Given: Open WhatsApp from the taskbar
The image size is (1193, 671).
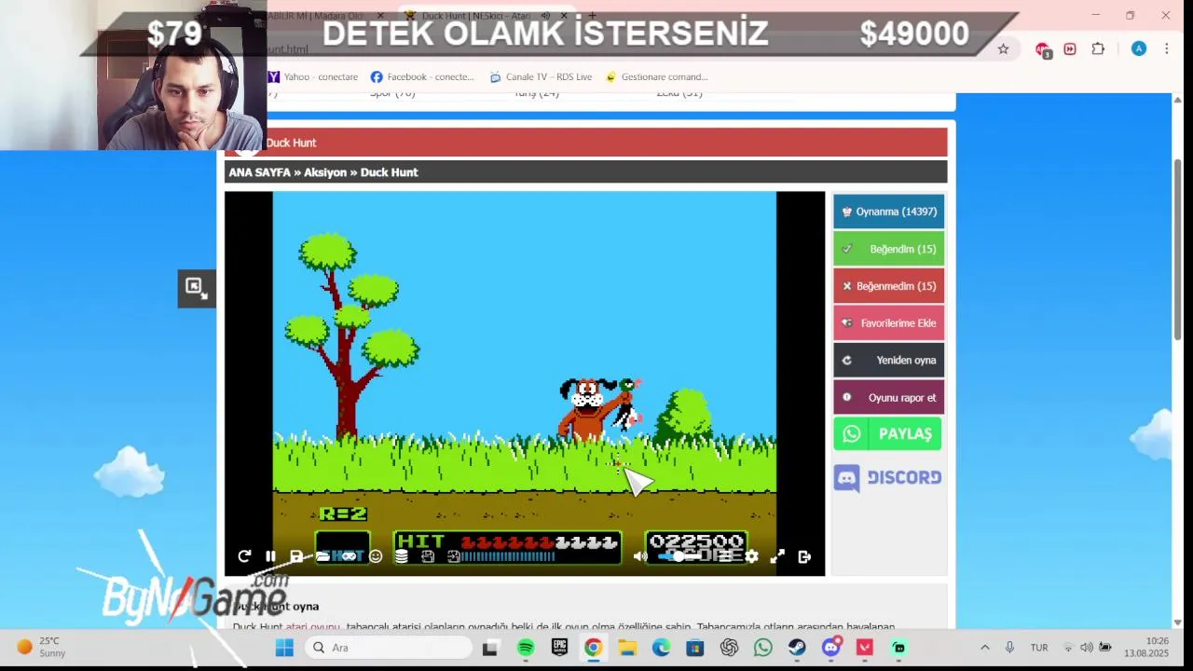Looking at the screenshot, I should coord(762,648).
